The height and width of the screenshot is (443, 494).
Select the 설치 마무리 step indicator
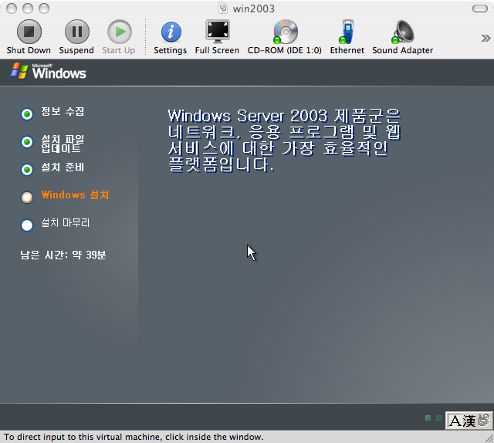point(27,225)
